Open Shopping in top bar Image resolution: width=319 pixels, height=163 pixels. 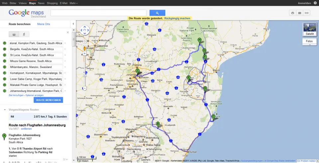[52, 3]
